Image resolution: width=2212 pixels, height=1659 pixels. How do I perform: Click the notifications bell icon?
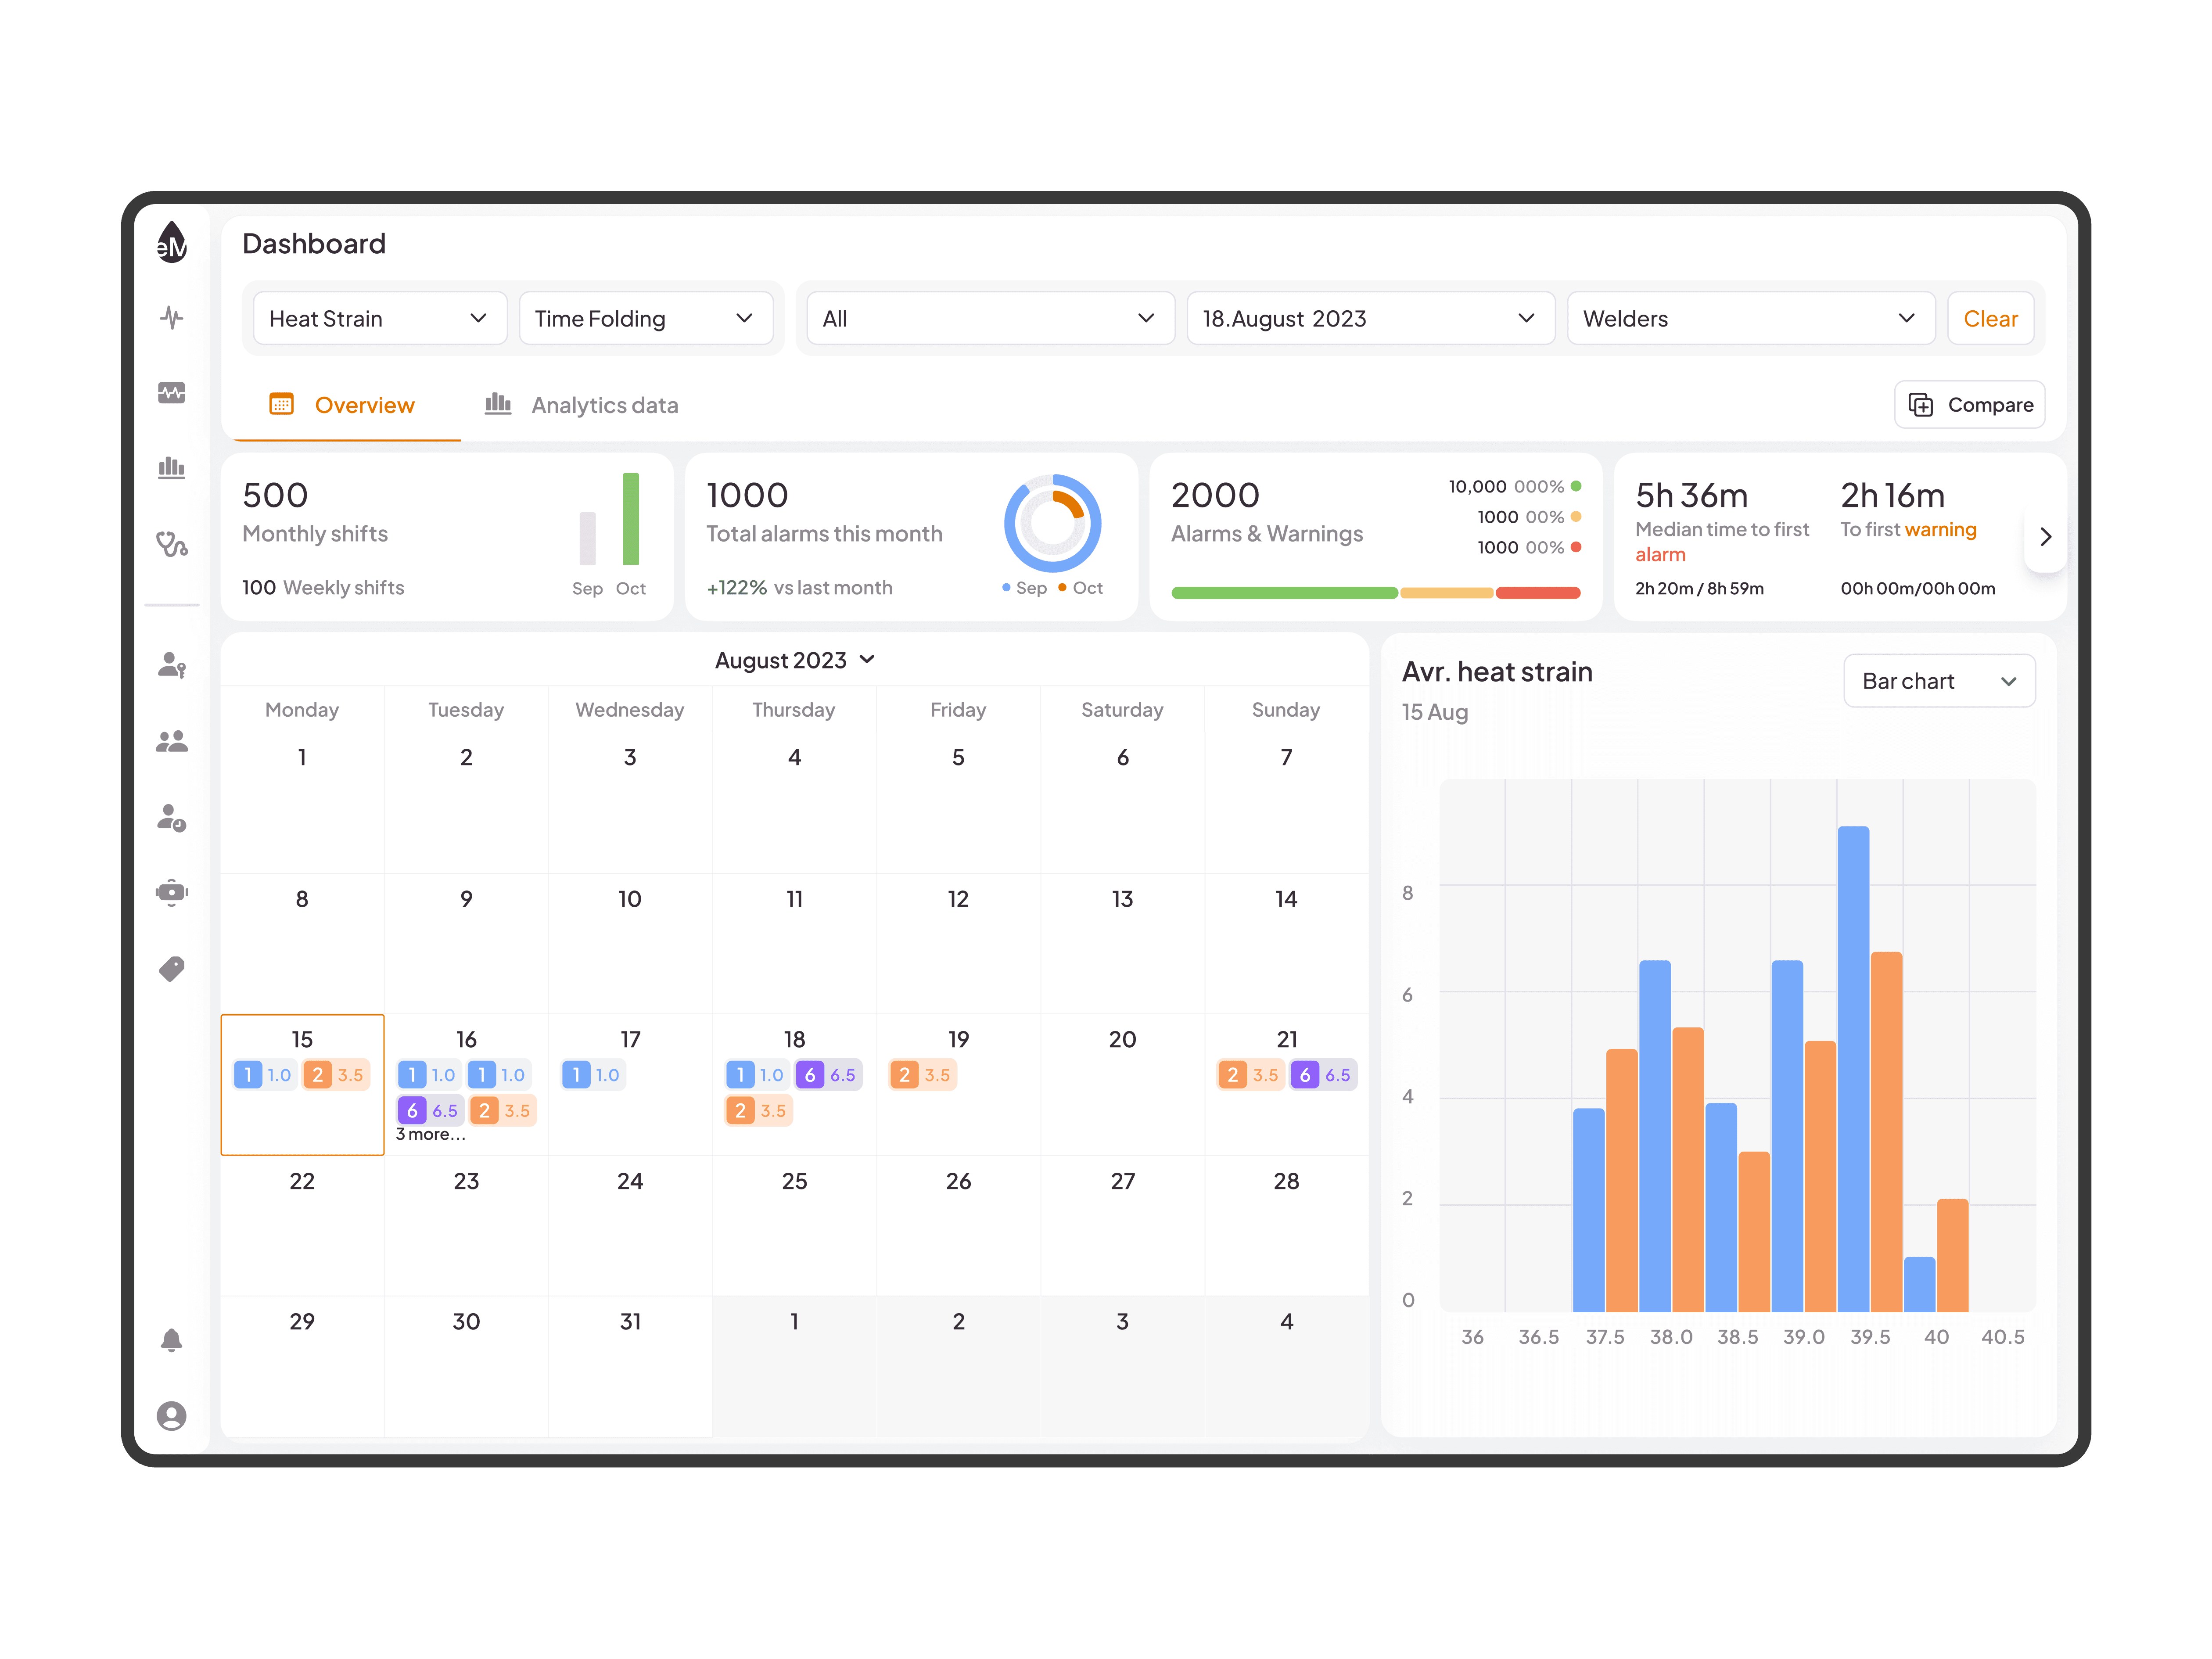172,1340
